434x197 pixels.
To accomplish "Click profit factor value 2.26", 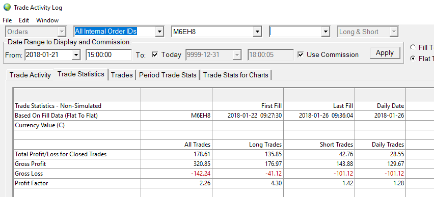I will click(177, 183).
